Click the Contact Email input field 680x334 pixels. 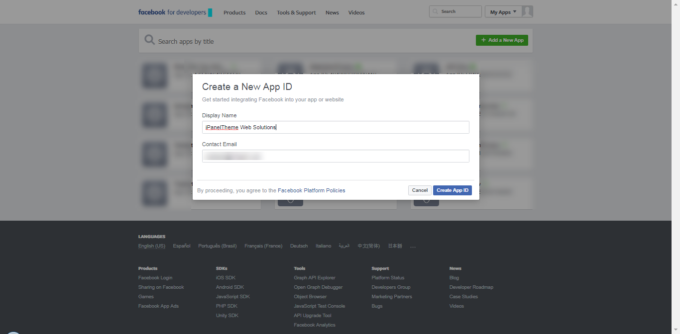coord(336,156)
